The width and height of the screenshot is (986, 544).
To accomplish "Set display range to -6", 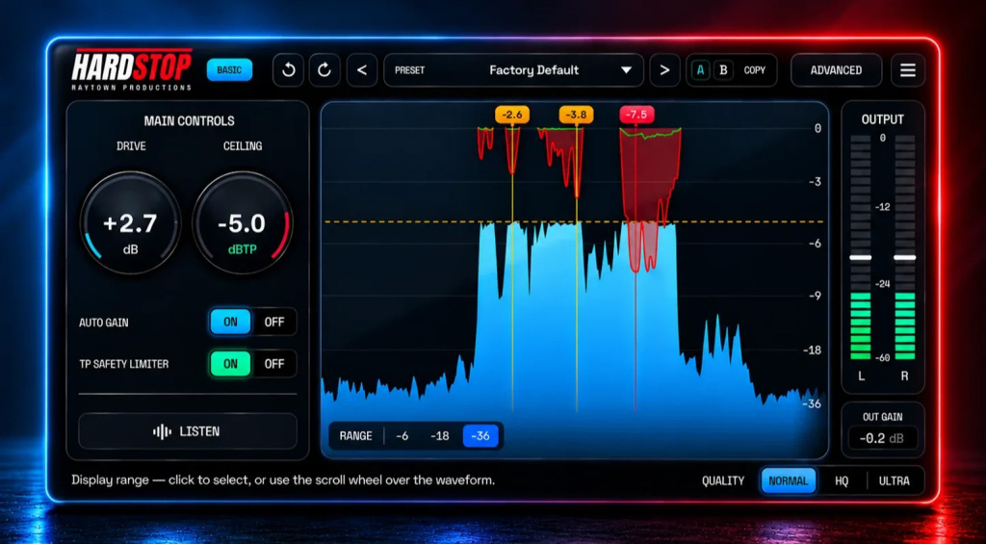I will [402, 436].
